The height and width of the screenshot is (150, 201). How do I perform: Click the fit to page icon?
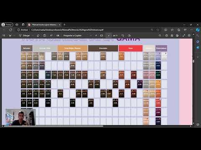coord(101,35)
